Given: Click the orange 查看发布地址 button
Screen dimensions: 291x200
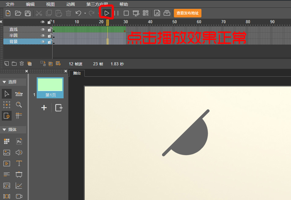Looking at the screenshot, I should 188,13.
